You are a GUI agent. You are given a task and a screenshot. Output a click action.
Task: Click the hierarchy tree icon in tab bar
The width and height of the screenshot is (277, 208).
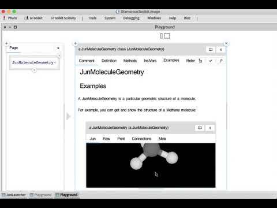[200, 61]
